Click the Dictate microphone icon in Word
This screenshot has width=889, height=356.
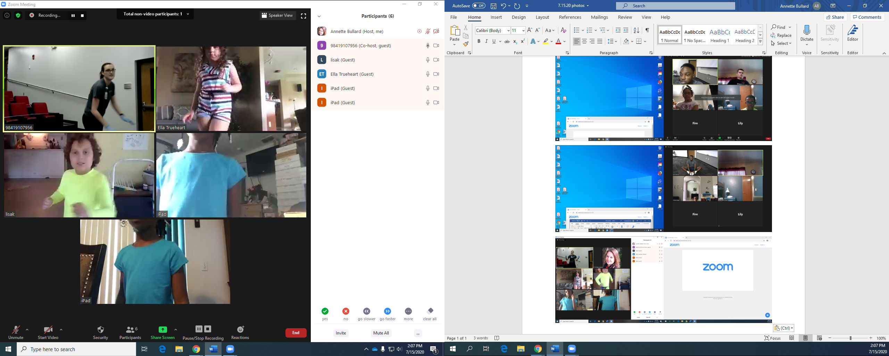(807, 31)
